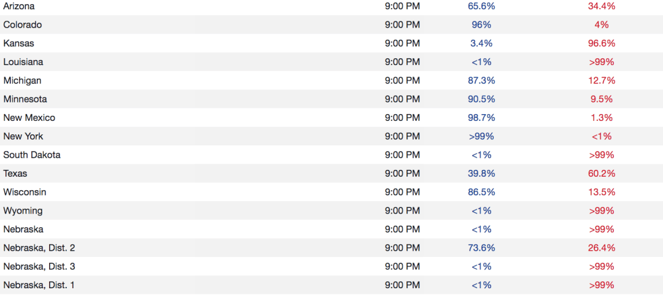
Task: Click the Michigan state name
Action: click(x=22, y=80)
